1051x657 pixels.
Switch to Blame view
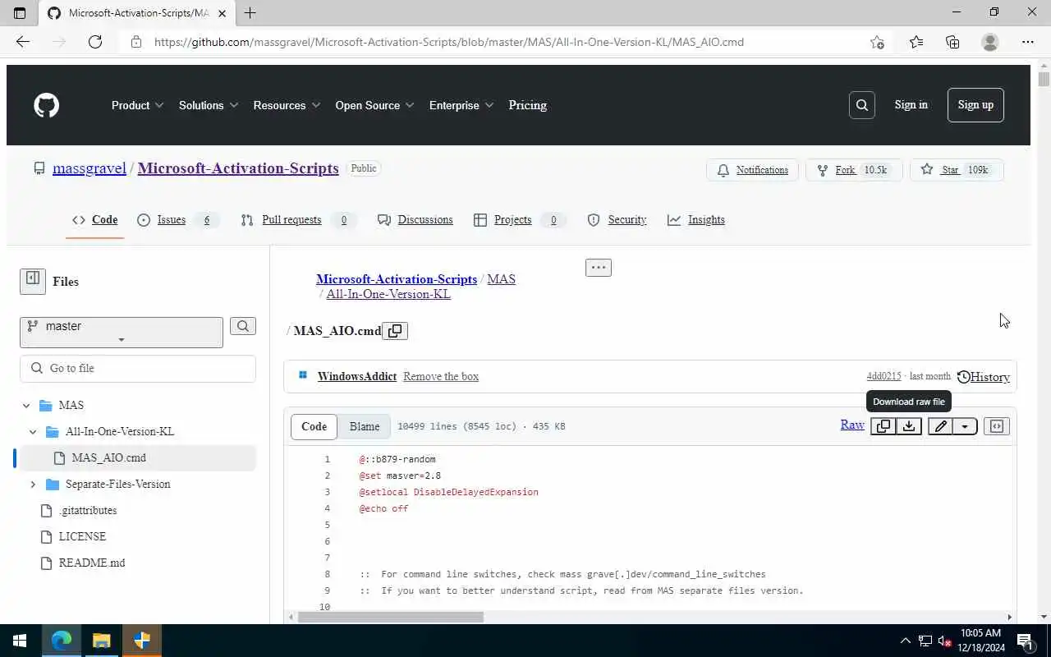365,426
